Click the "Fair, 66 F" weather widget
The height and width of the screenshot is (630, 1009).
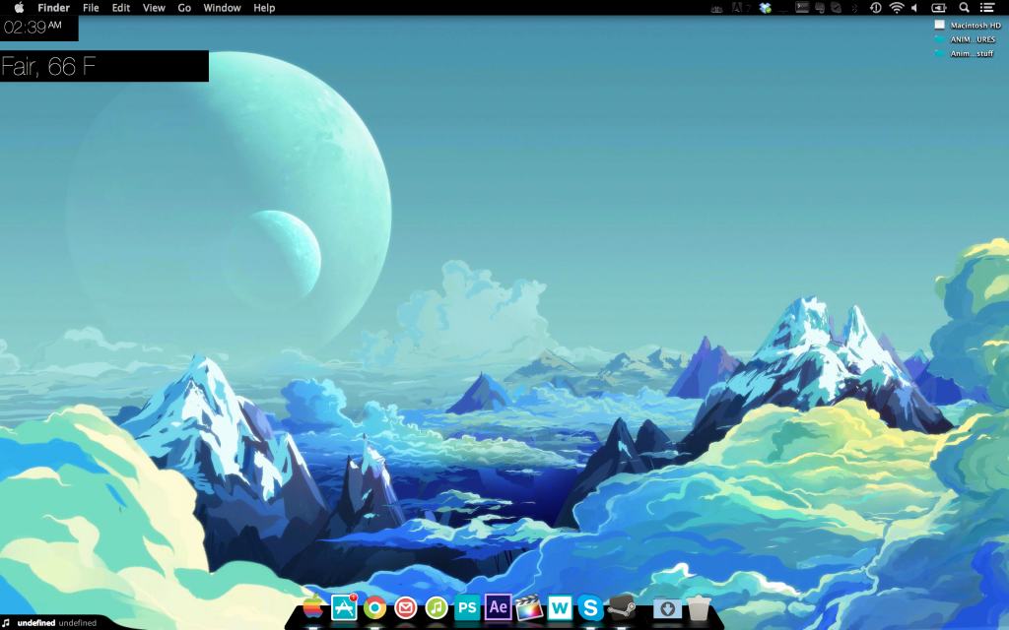point(104,66)
